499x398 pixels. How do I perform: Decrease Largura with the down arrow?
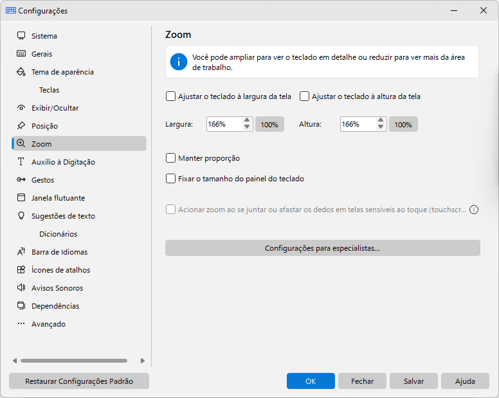pyautogui.click(x=247, y=127)
